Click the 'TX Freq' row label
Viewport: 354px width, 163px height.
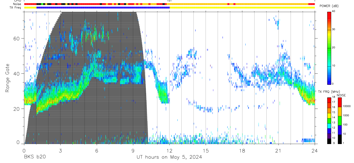(x=16, y=7)
